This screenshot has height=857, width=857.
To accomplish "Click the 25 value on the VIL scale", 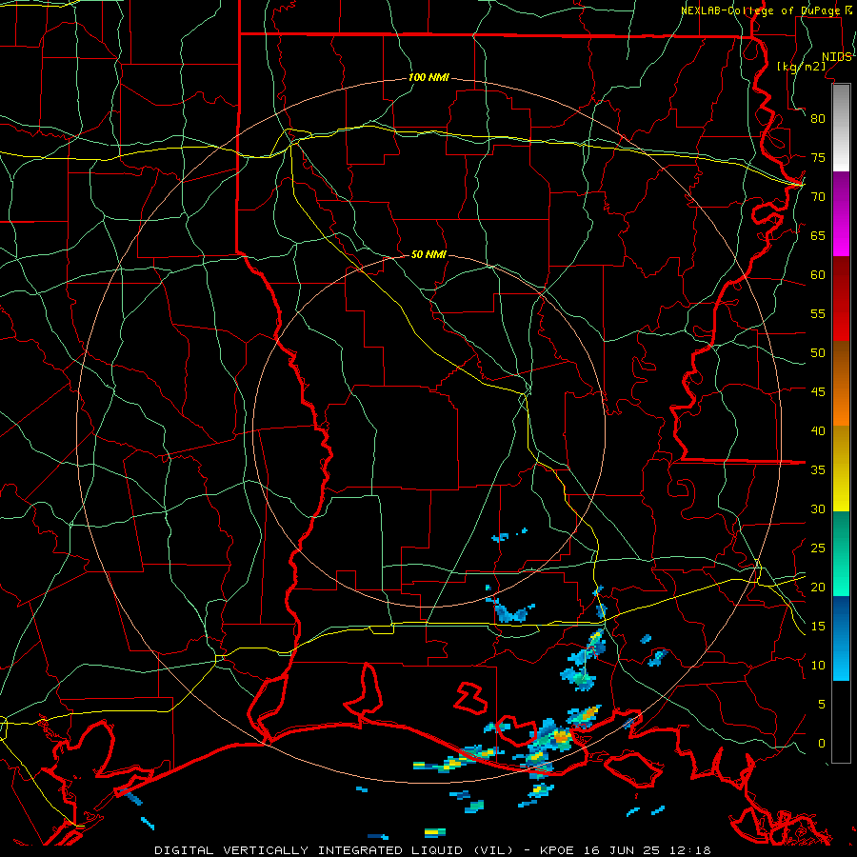I will (x=818, y=548).
